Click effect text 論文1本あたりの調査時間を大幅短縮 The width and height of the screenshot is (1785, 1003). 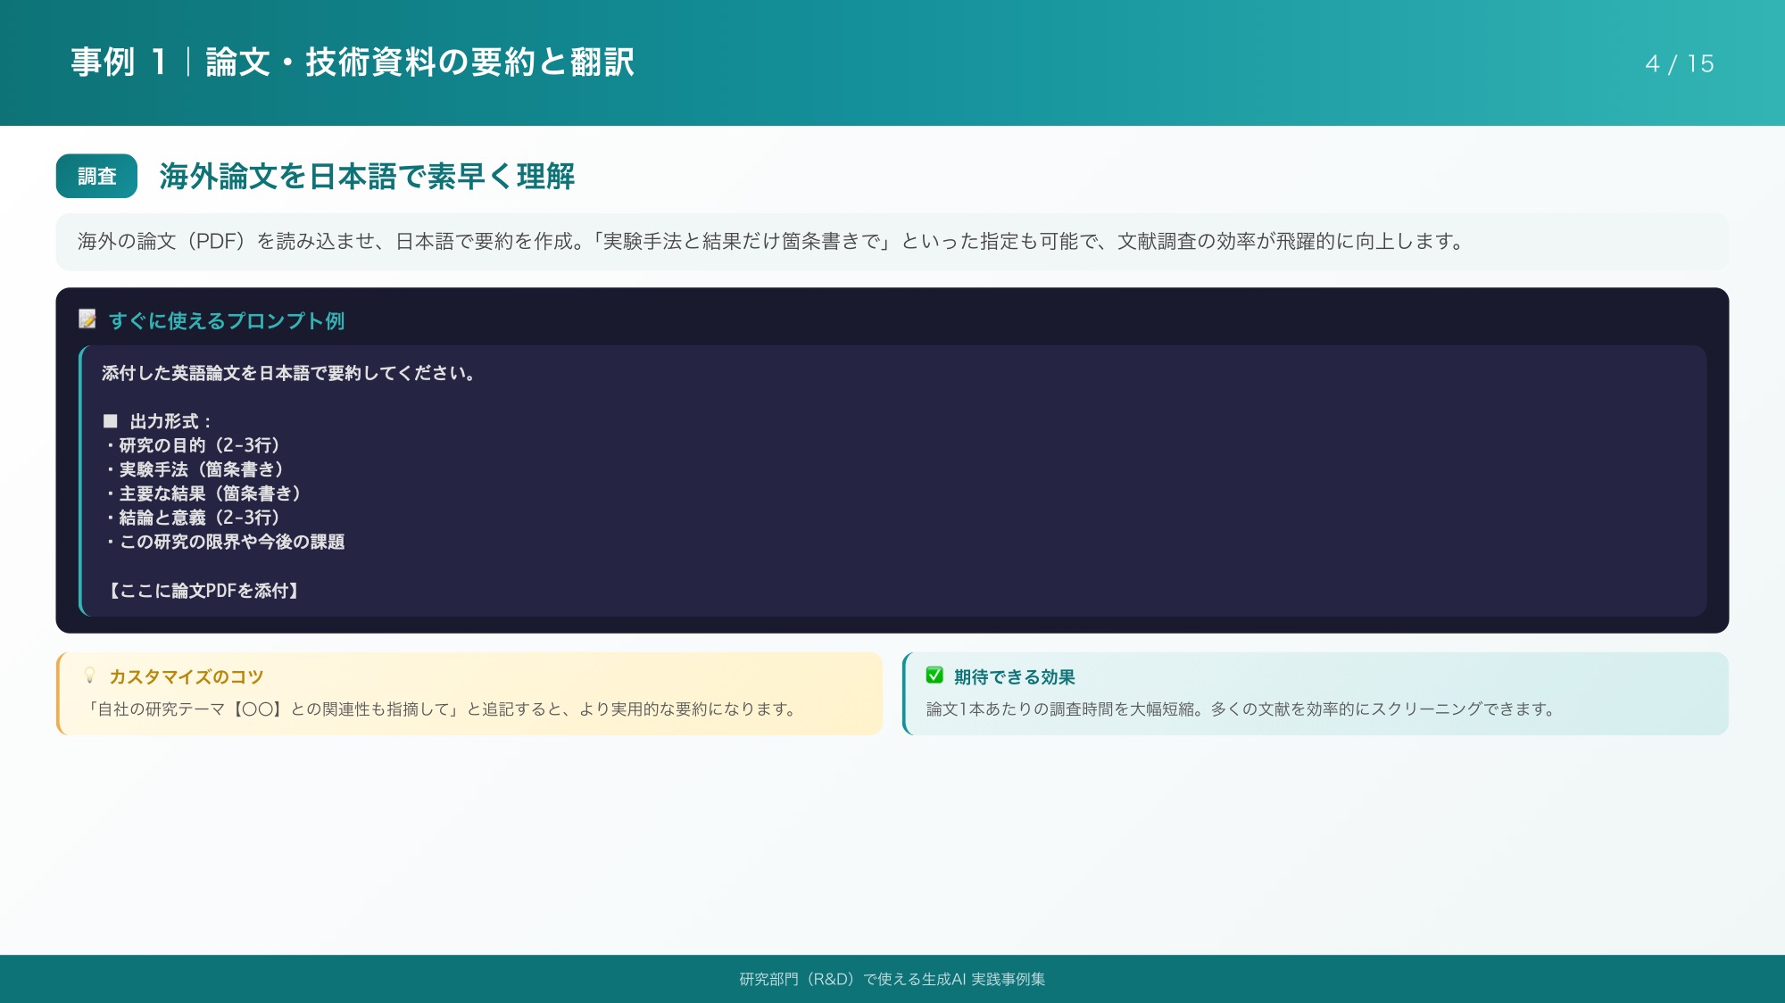tap(1241, 709)
